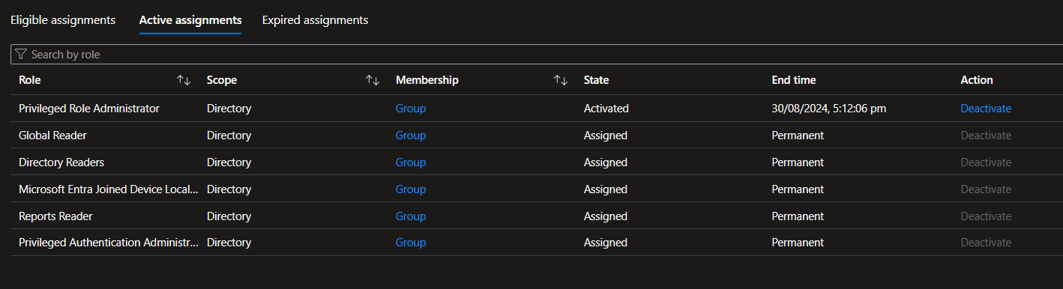This screenshot has width=1063, height=289.
Task: Switch to the Eligible assignments tab
Action: (x=63, y=20)
